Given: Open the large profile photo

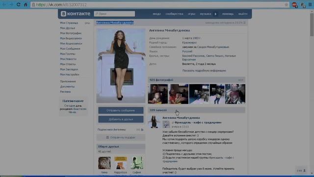Looking at the screenshot, I should (121, 65).
